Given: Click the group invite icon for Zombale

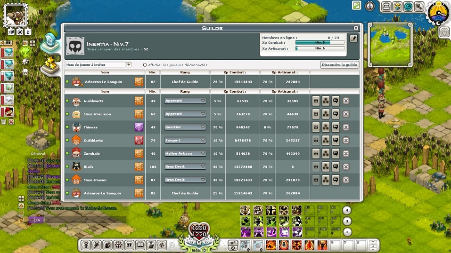Looking at the screenshot, I should point(316,153).
